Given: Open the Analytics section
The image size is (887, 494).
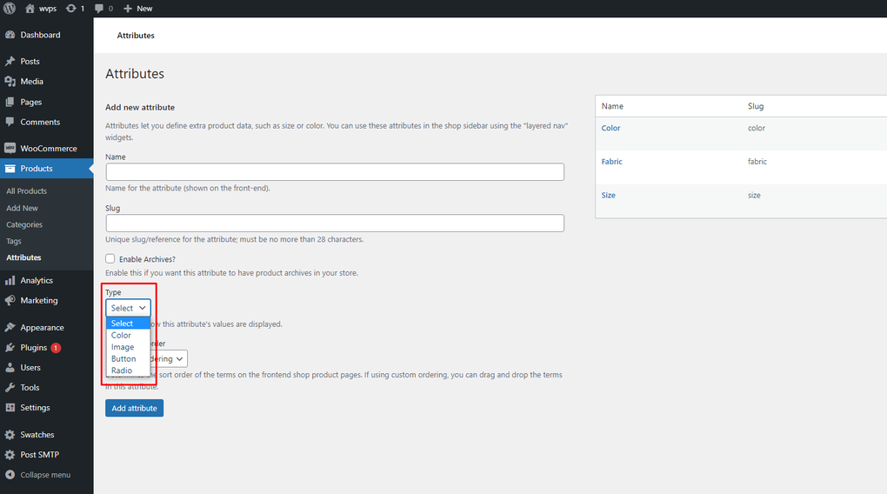Looking at the screenshot, I should [x=37, y=281].
